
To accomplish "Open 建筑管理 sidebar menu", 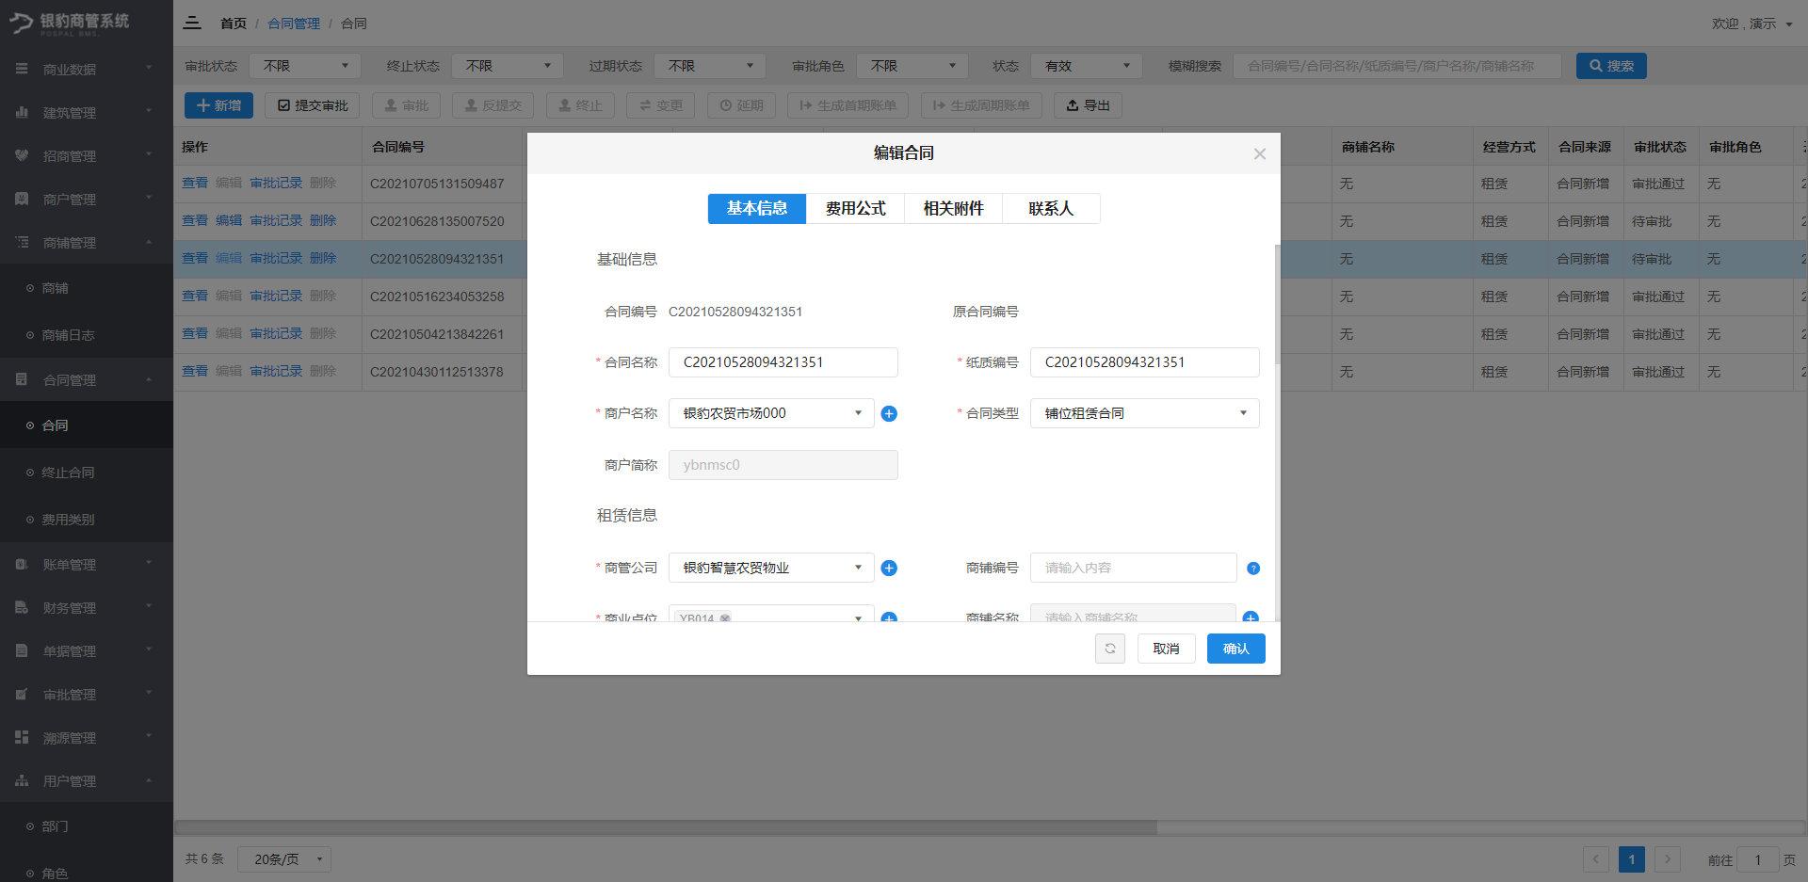I will coord(87,113).
